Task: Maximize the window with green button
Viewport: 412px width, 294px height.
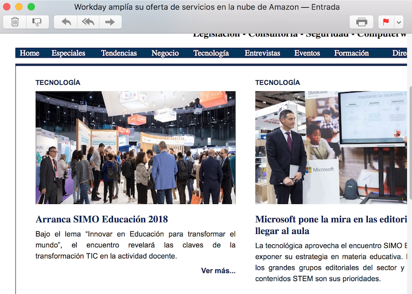Action: pyautogui.click(x=31, y=7)
